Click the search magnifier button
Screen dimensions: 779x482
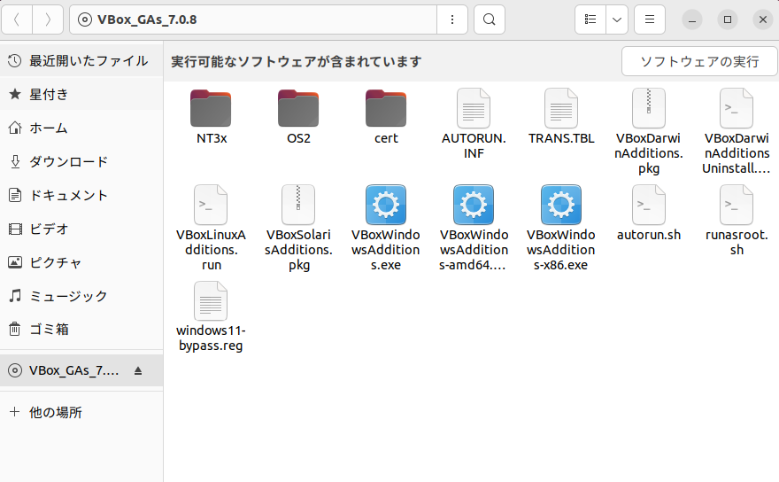pyautogui.click(x=490, y=19)
